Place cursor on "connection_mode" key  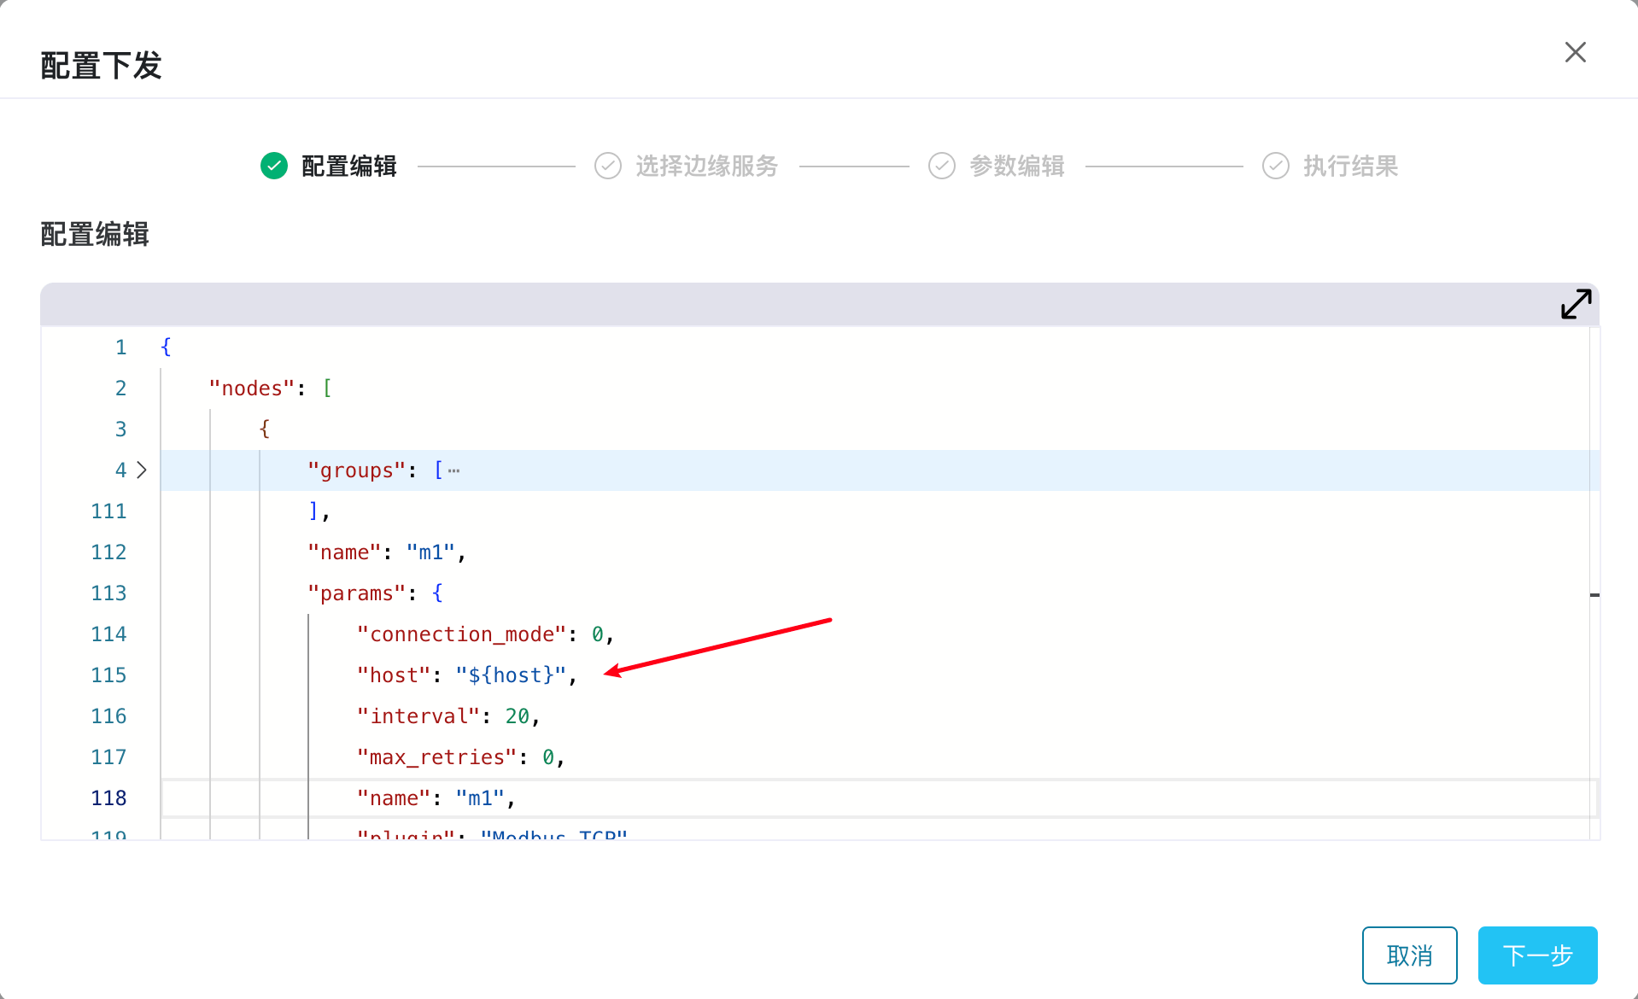click(x=461, y=634)
